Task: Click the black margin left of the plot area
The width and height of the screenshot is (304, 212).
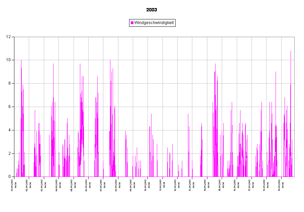Action: (x=7, y=107)
